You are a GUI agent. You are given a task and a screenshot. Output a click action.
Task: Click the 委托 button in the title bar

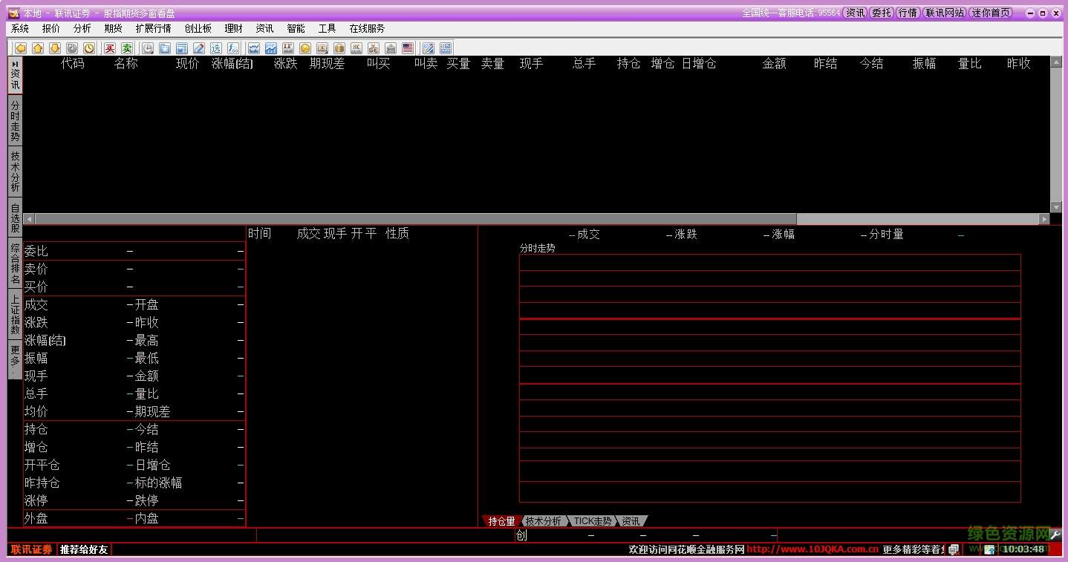pos(882,13)
